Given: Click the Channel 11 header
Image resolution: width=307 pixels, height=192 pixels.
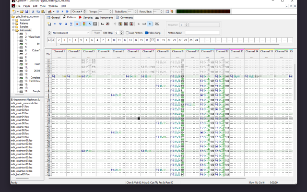Looking at the screenshot, I should pos(207,51).
